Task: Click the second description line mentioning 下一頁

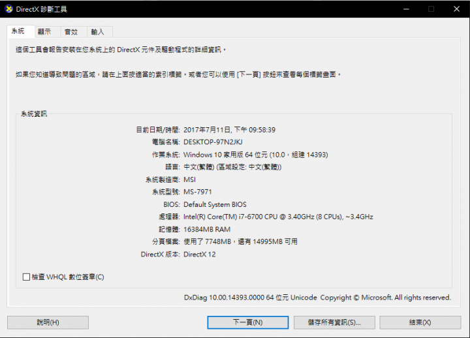Action: 178,74
